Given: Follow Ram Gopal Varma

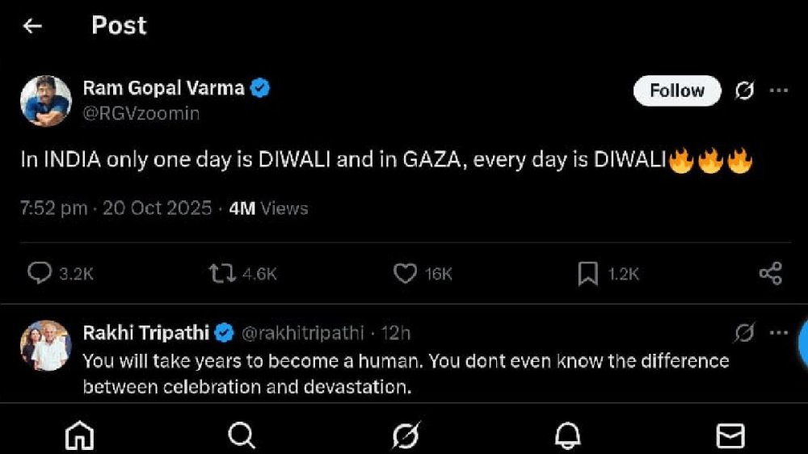Looking at the screenshot, I should pyautogui.click(x=676, y=91).
